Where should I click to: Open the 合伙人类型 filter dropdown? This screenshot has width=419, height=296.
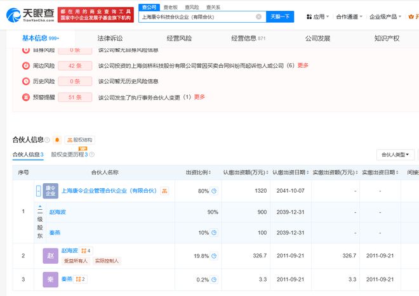point(396,155)
